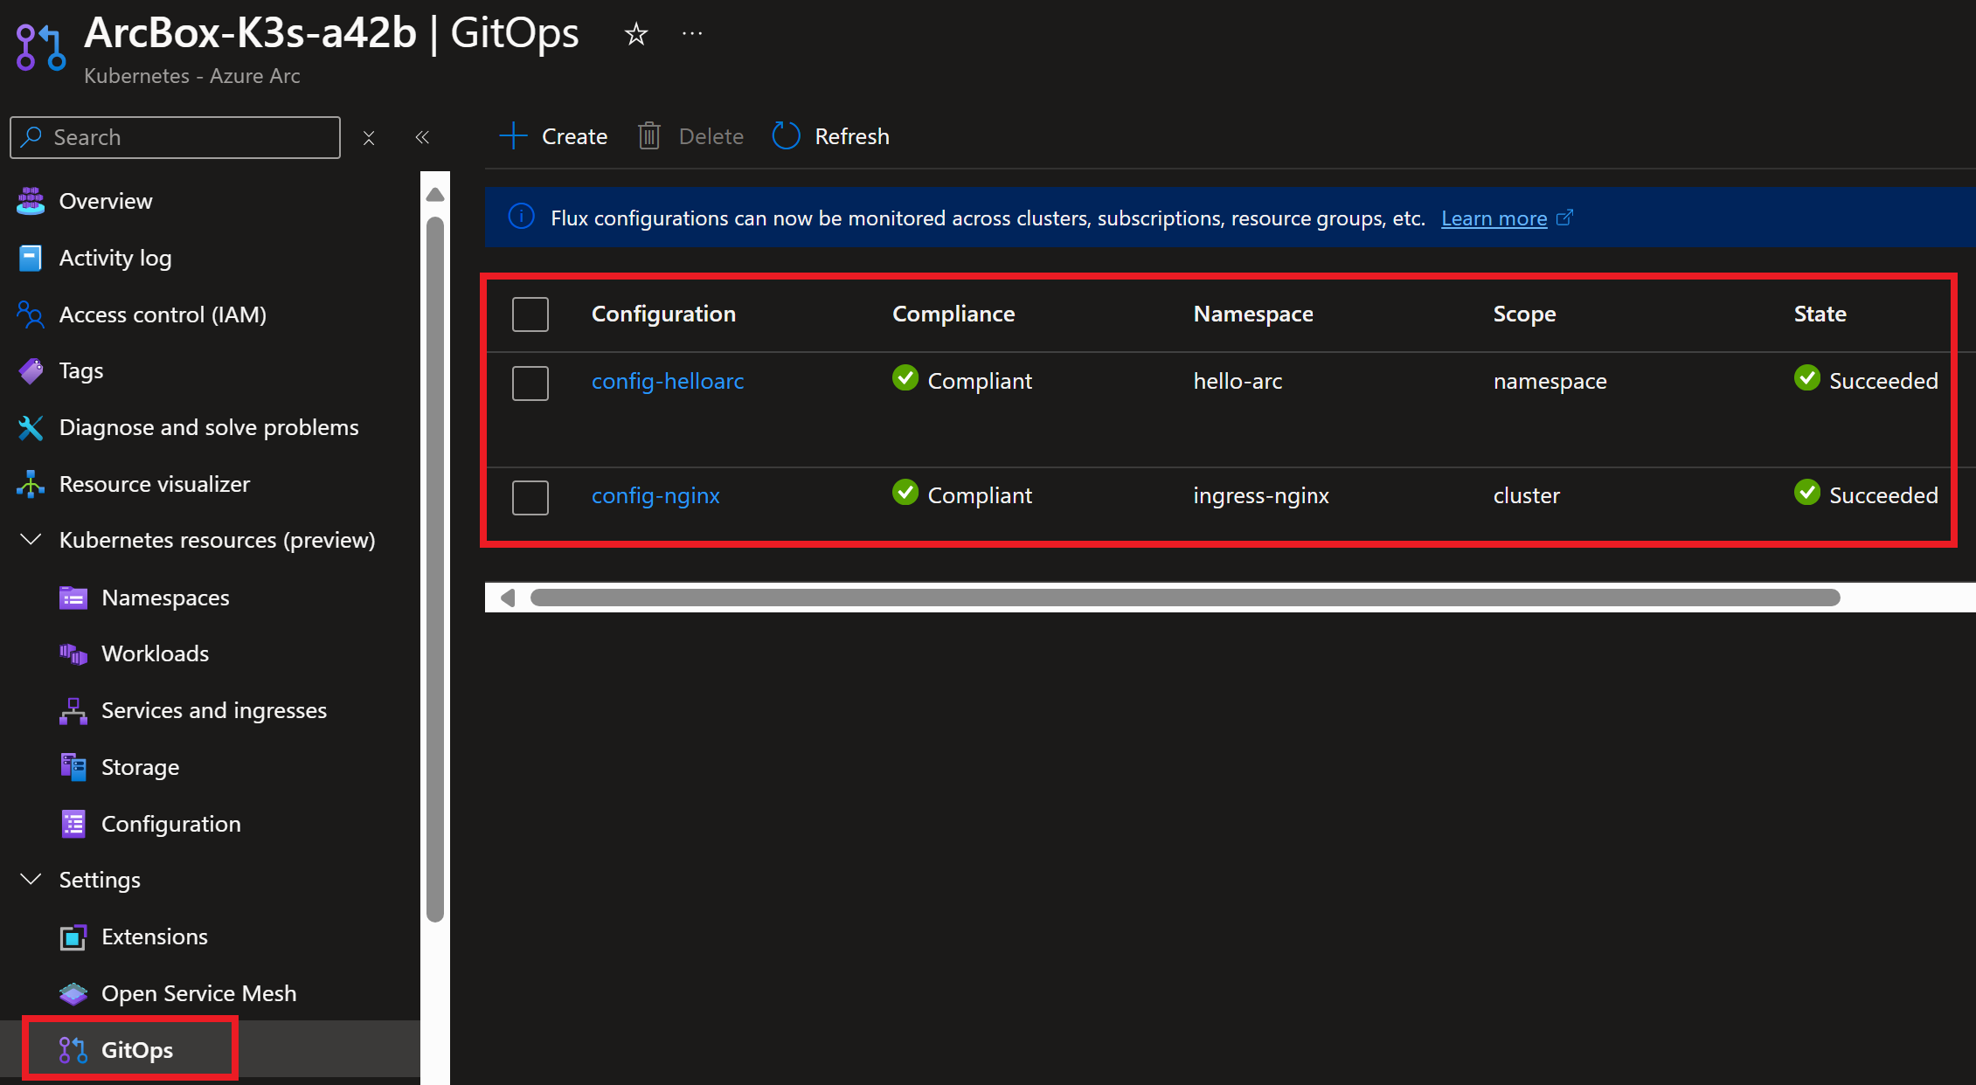Collapse the Settings section chevron

click(x=31, y=879)
